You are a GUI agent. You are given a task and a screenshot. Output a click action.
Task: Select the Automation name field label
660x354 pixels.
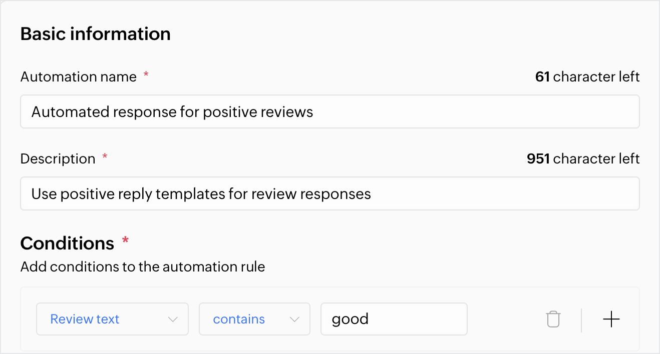click(x=79, y=76)
